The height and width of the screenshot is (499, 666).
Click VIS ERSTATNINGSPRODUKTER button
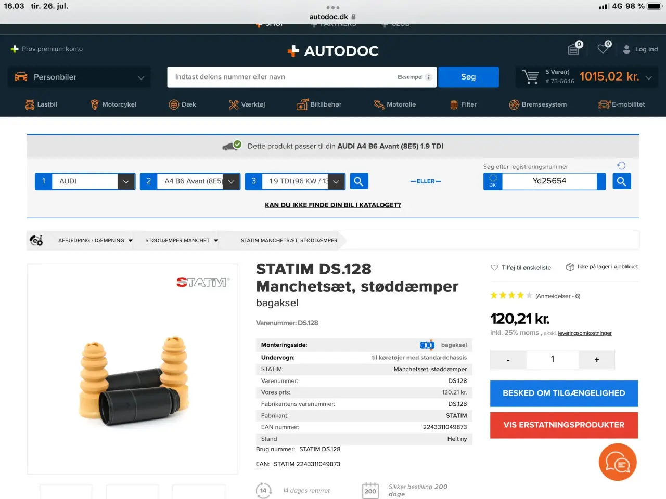[564, 425]
